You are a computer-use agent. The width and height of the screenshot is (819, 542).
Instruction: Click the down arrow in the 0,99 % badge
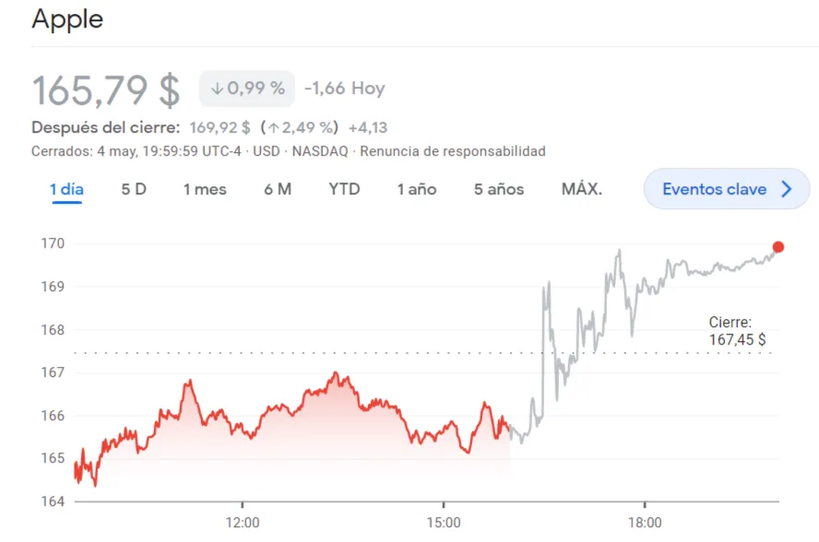[x=218, y=88]
